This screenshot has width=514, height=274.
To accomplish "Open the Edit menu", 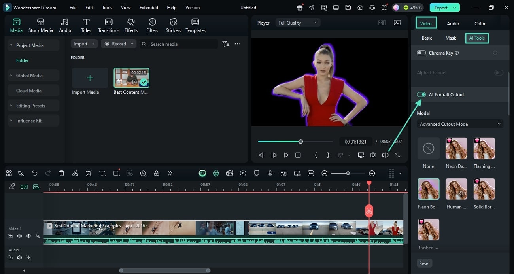I will coord(89,8).
